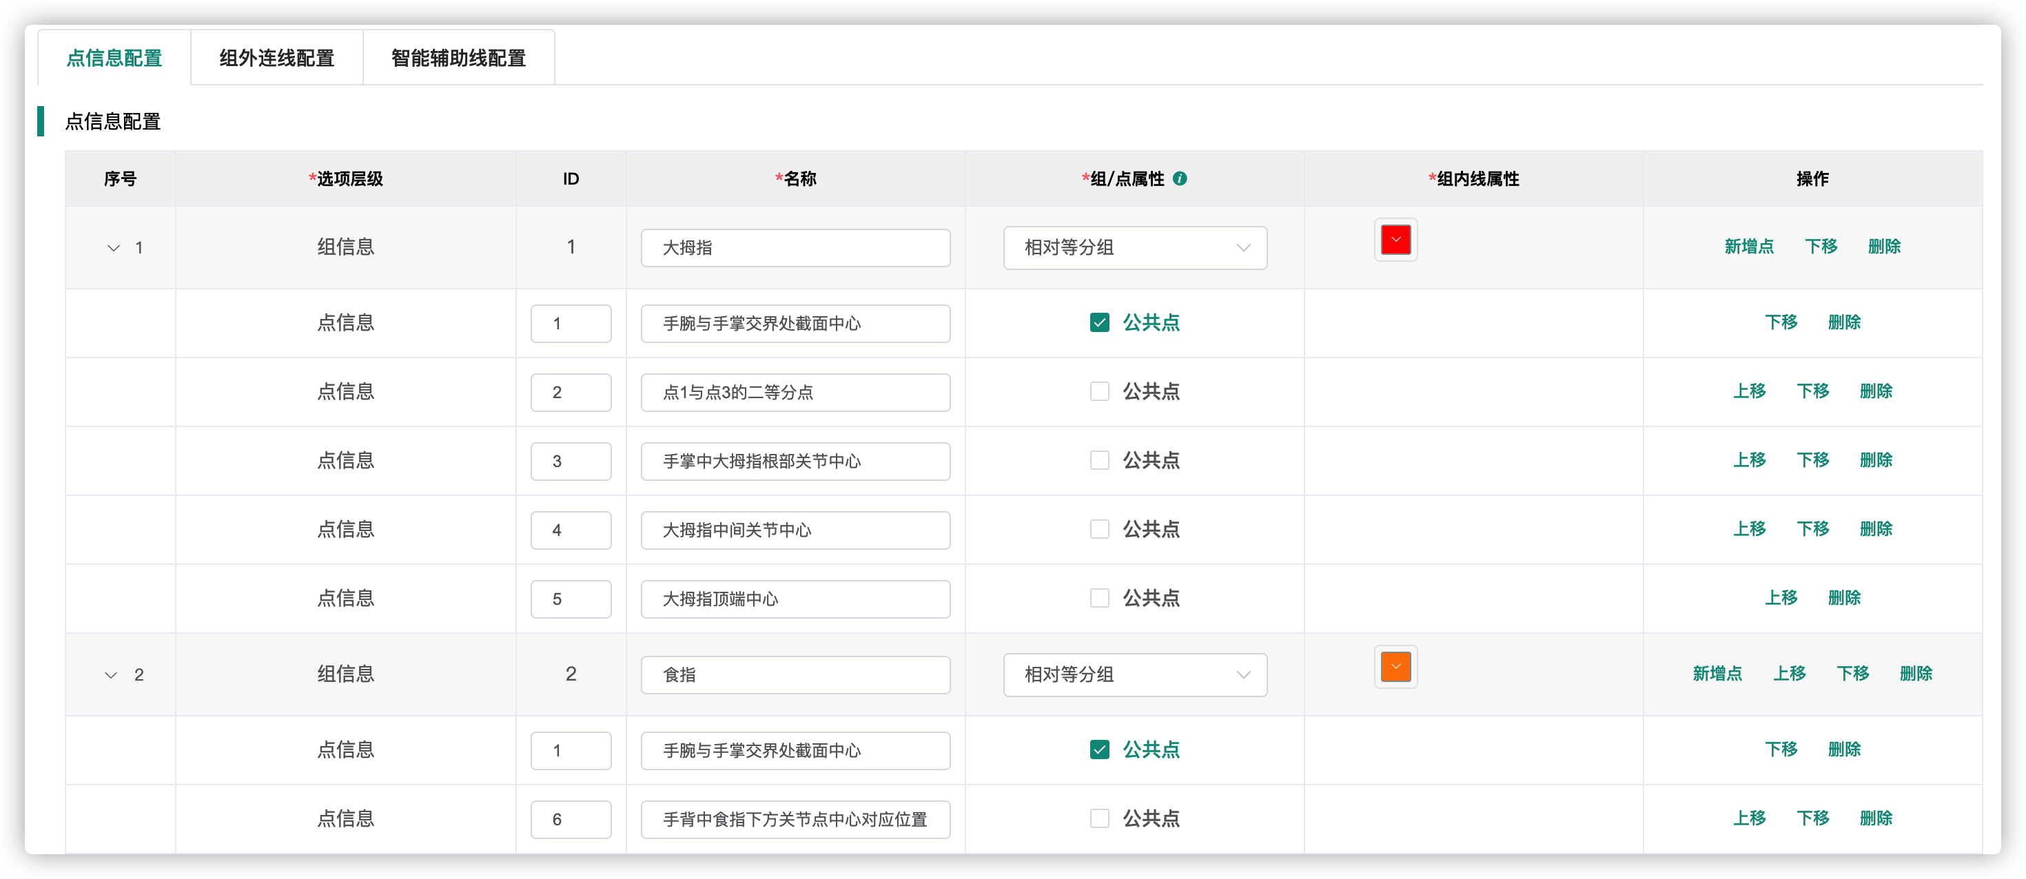The height and width of the screenshot is (879, 2026).
Task: Click the name field 大拇指中间关节中心
Action: tap(795, 530)
